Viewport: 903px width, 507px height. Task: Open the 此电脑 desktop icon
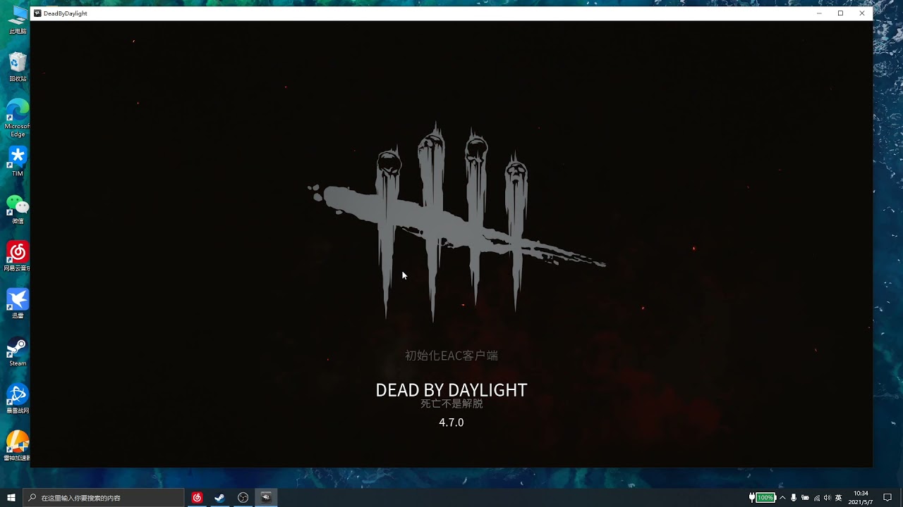click(18, 19)
